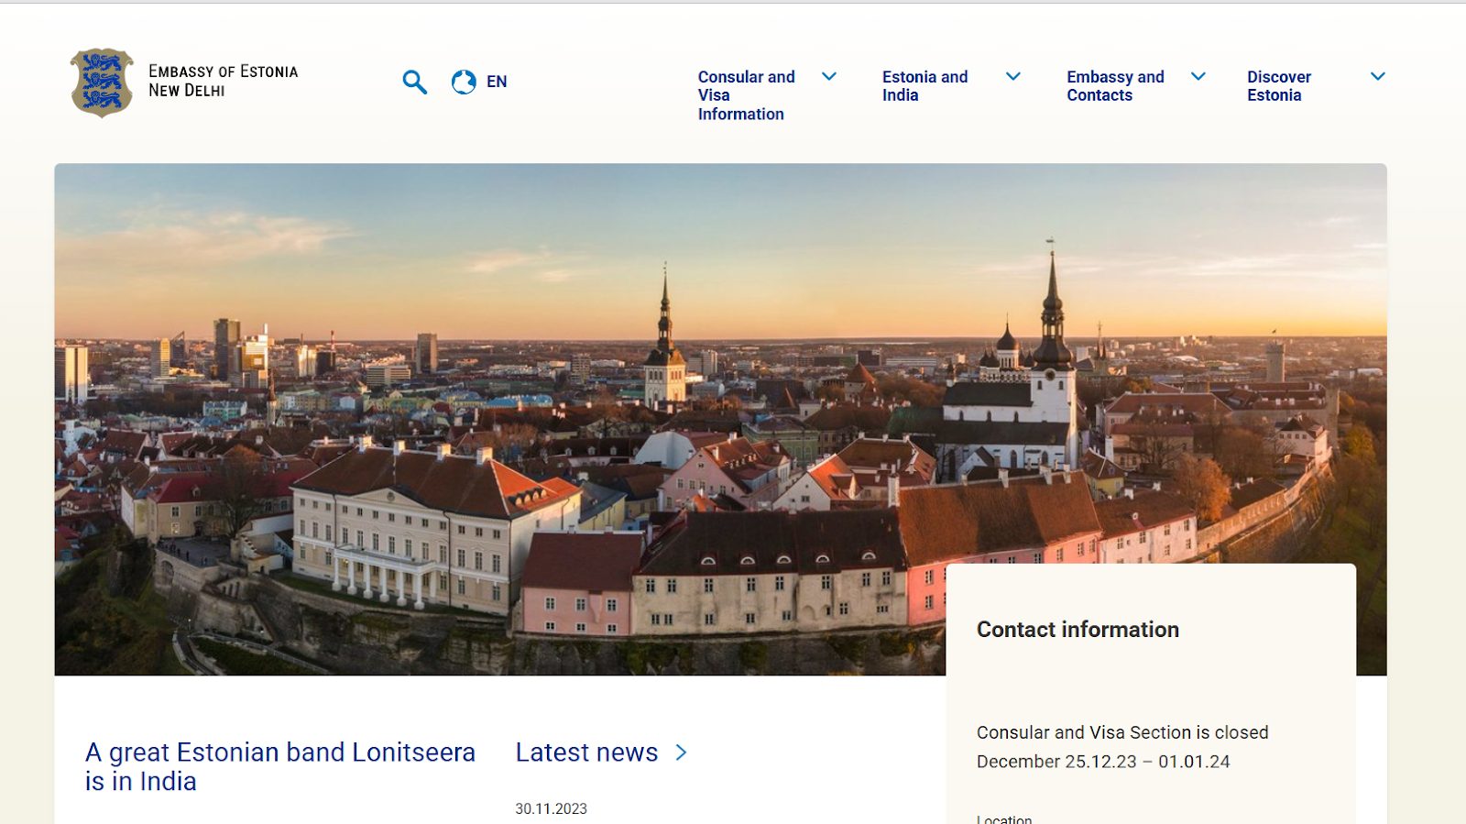Click the globe language icon
Image resolution: width=1466 pixels, height=824 pixels.
[464, 82]
